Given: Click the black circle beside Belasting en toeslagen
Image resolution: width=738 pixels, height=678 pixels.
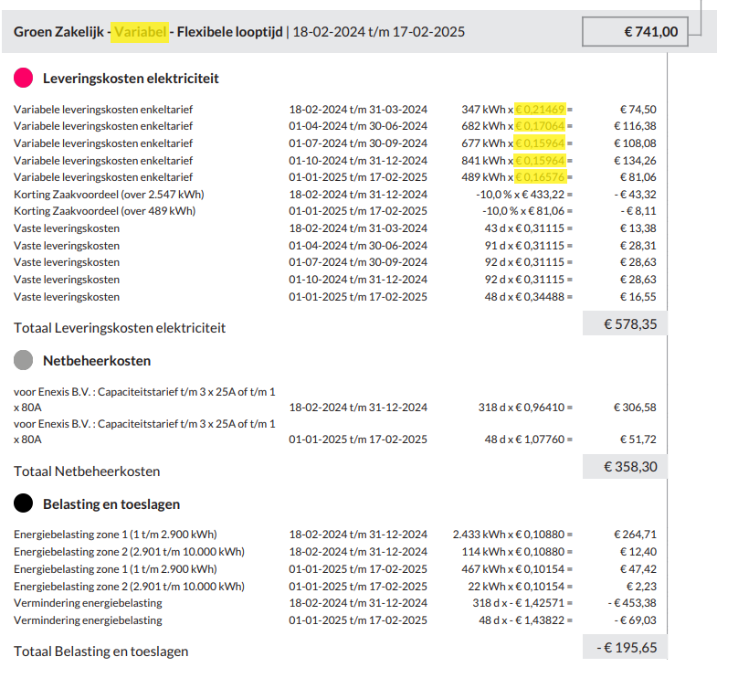Looking at the screenshot, I should [x=24, y=503].
